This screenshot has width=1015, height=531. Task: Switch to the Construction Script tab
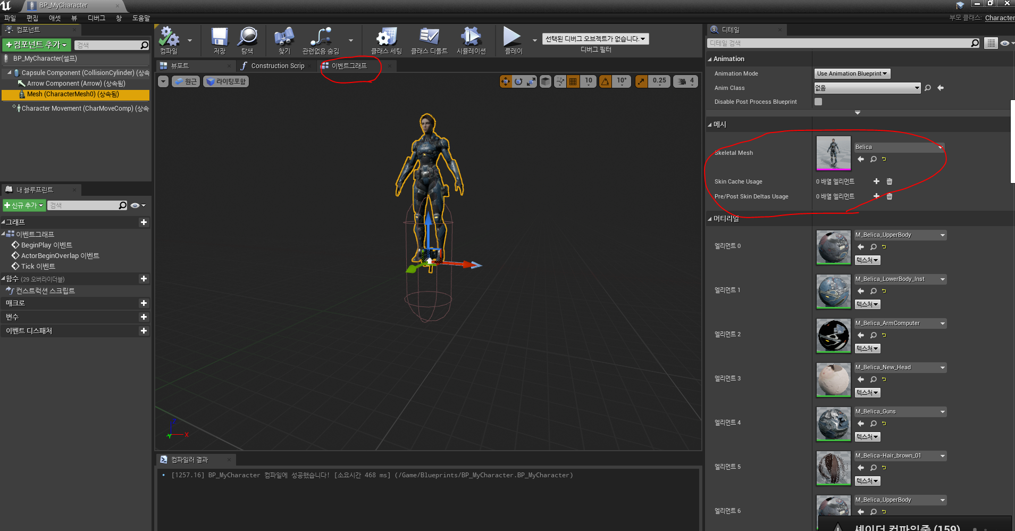click(x=278, y=66)
